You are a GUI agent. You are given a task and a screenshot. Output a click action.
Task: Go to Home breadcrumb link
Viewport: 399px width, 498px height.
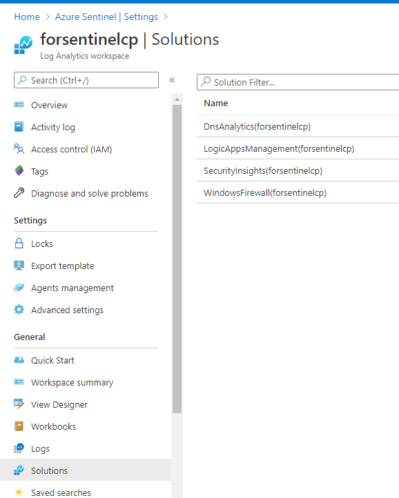(27, 17)
